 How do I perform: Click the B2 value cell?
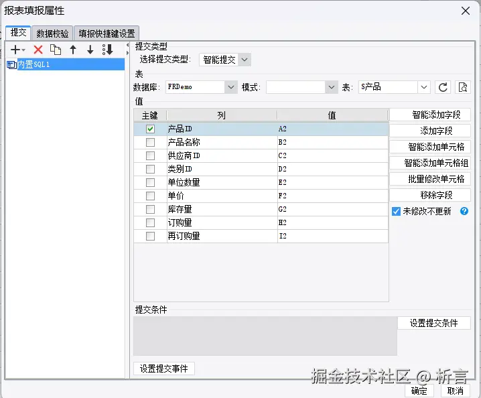(333, 143)
